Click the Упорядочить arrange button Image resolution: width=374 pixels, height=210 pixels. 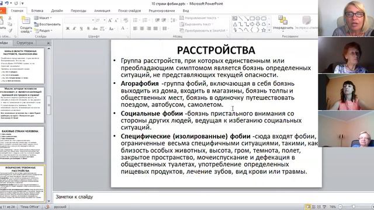[x=283, y=24]
